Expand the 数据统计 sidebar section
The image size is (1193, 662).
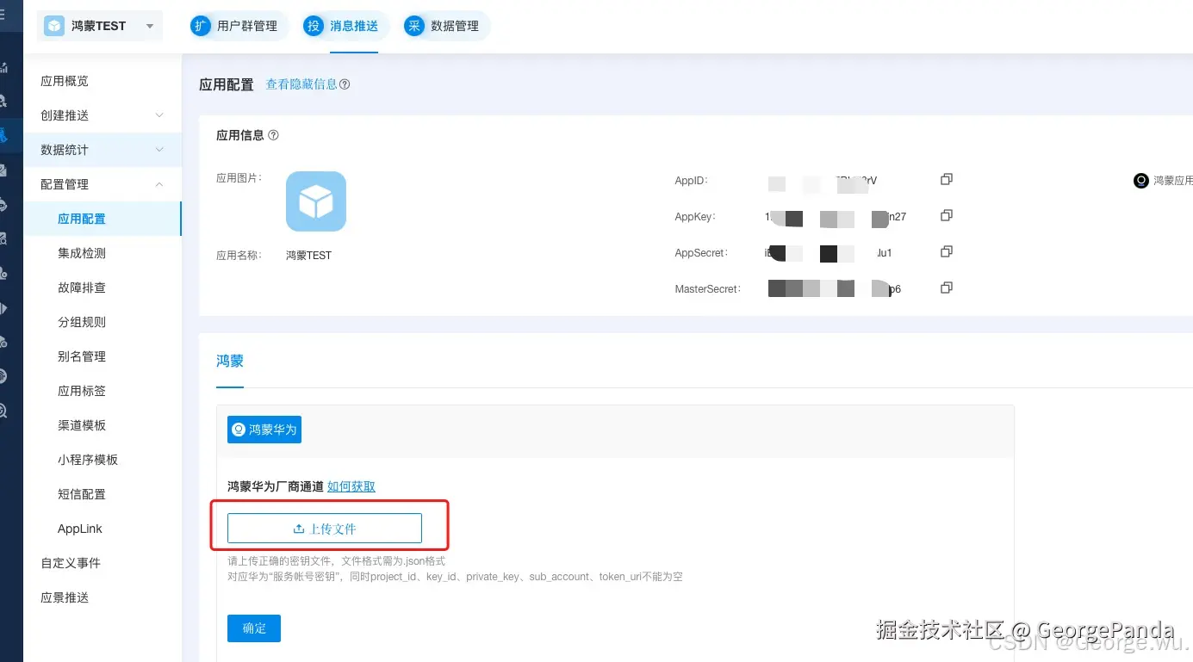158,149
